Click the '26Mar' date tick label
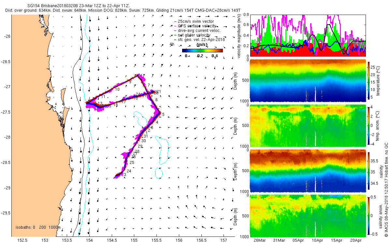Screen dimensions: 391x244 (x=259, y=240)
